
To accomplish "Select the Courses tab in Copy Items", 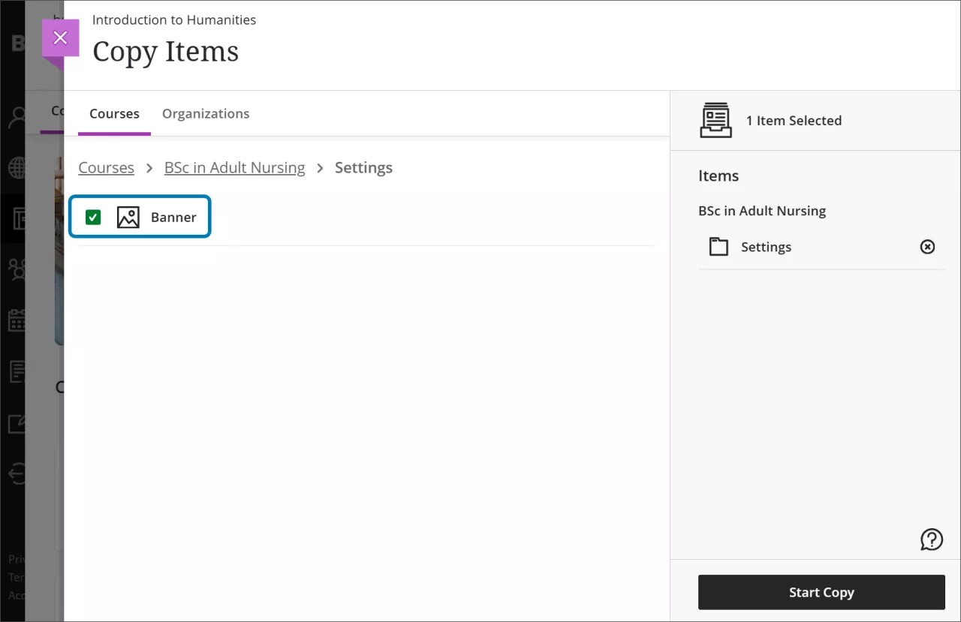I will 114,113.
